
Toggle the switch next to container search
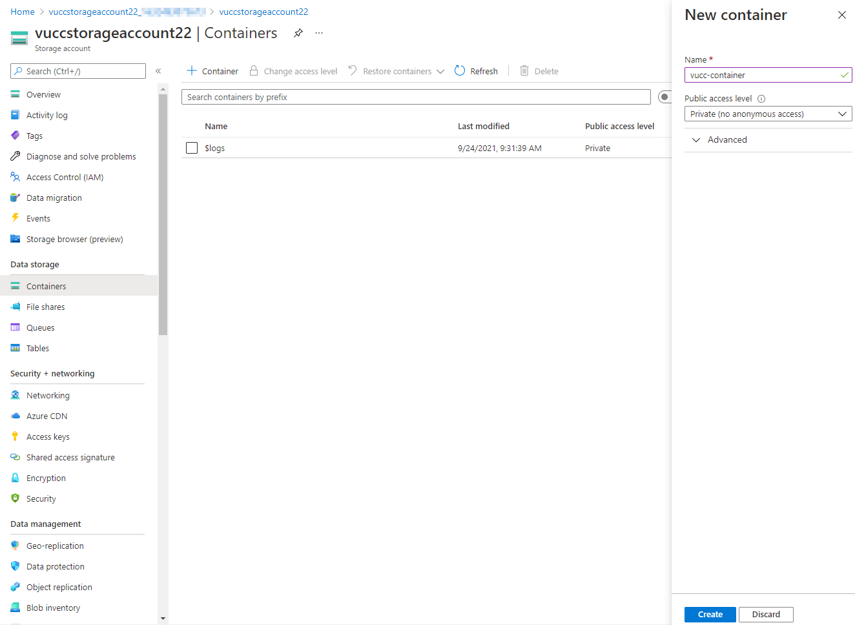[664, 97]
